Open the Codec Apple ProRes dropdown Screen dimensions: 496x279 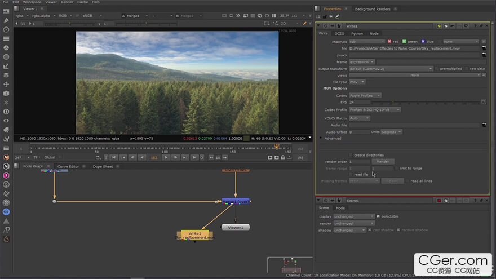[x=365, y=95]
